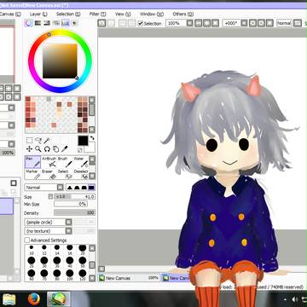The width and height of the screenshot is (307, 307).
Task: Uncheck the Selection checkbox in toolbar
Action: pos(141,24)
